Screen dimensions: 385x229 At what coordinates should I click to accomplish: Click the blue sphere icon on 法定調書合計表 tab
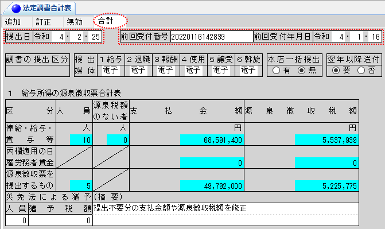pos(16,9)
